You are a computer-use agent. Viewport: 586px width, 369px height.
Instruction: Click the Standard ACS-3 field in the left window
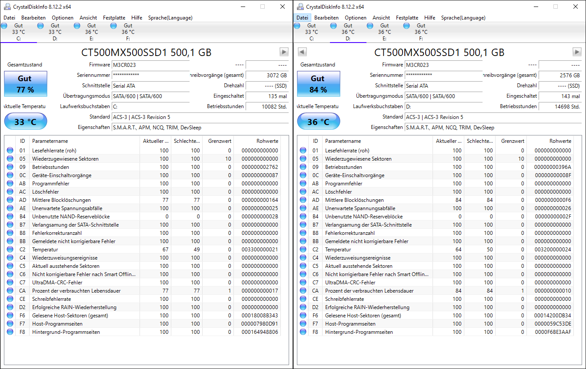[200, 117]
